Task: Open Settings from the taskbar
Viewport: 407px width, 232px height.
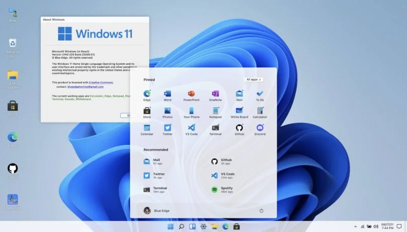Action: click(x=203, y=226)
